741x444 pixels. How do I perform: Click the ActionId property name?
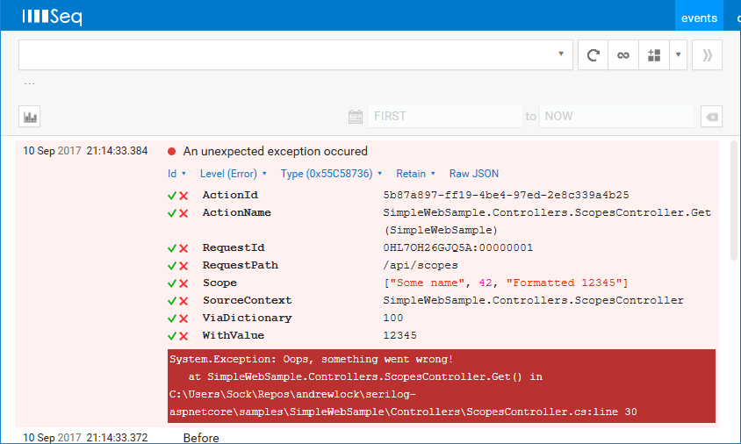coord(230,195)
